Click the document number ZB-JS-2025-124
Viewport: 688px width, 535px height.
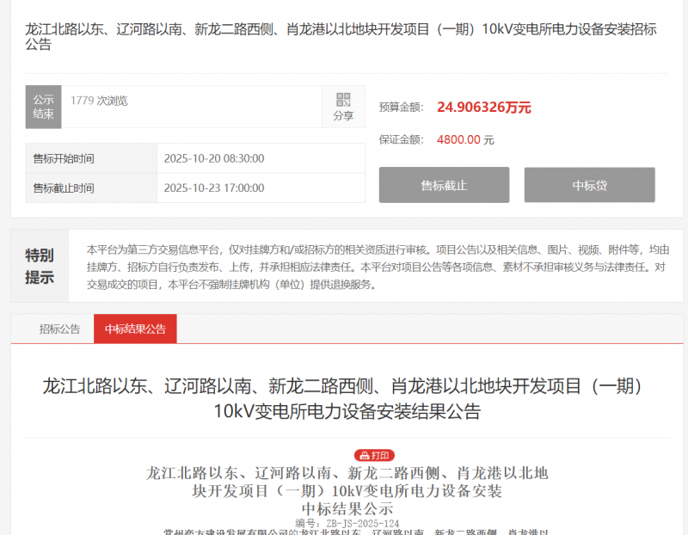click(347, 523)
